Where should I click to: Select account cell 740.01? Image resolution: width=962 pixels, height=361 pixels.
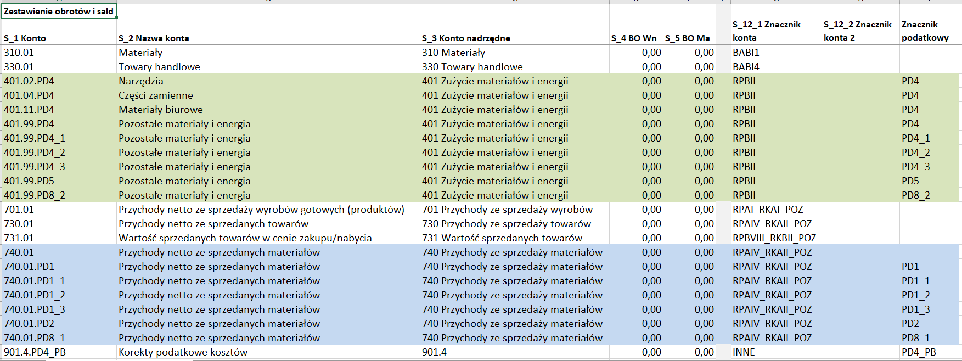[59, 252]
